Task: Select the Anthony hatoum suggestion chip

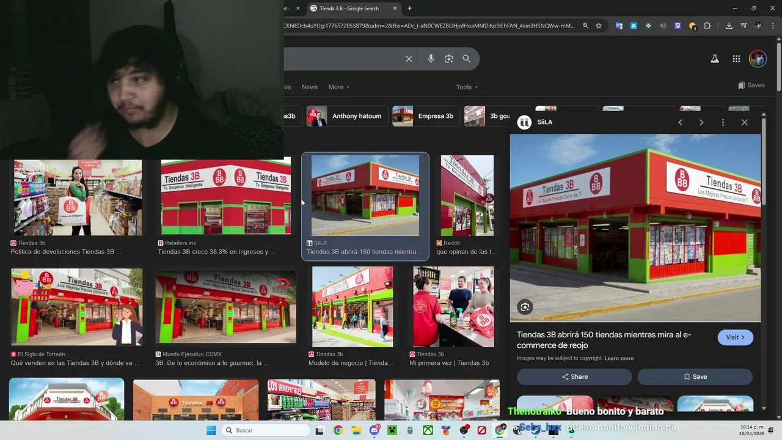Action: coord(347,116)
